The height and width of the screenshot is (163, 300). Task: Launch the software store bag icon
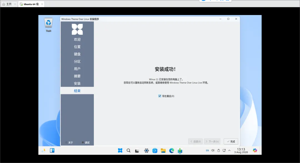coord(155,151)
